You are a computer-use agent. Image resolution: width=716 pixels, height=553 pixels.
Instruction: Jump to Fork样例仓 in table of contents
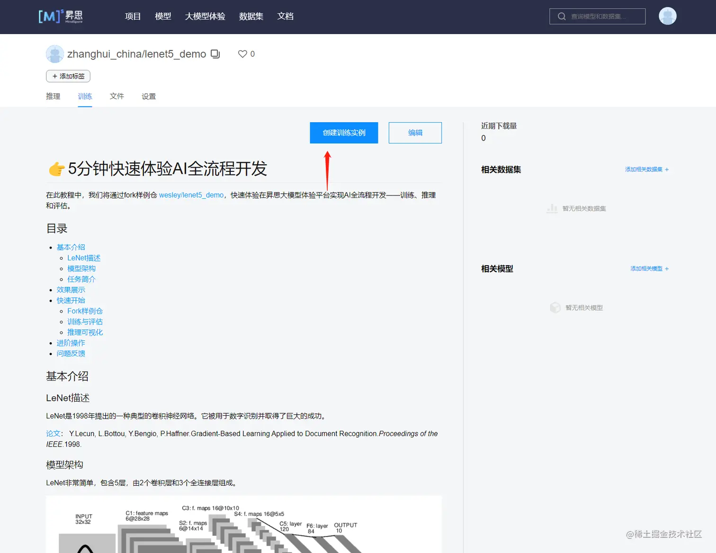tap(85, 311)
